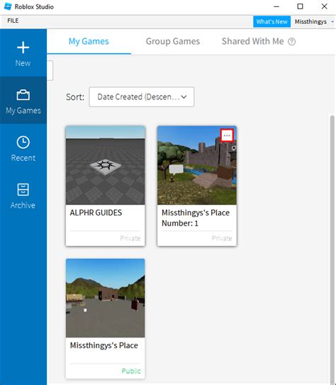
Task: Select the My Games tab
Action: click(x=89, y=42)
